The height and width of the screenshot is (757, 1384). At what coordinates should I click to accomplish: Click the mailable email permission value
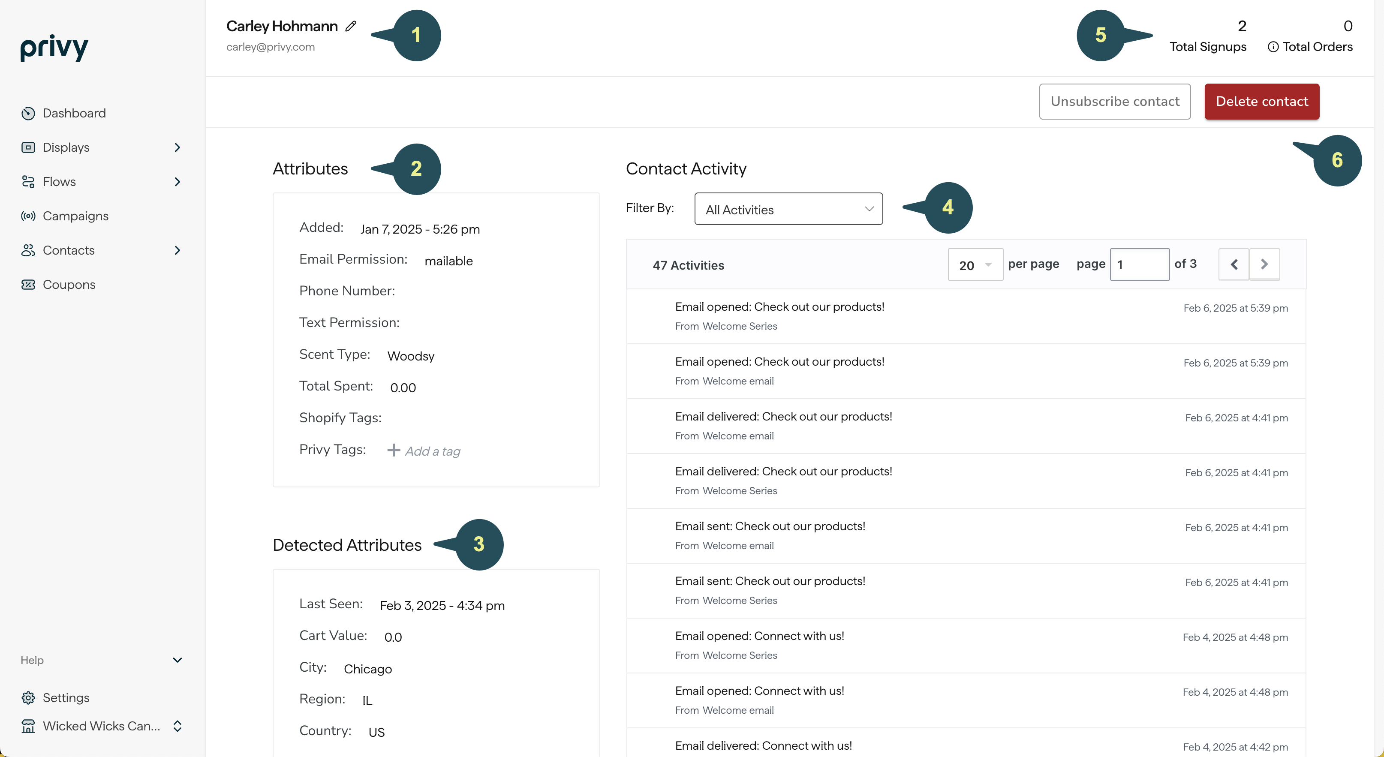point(448,261)
